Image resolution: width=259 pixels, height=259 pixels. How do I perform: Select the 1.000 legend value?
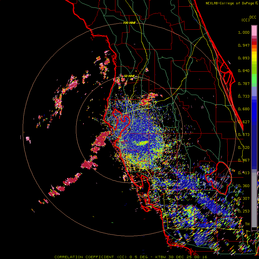pyautogui.click(x=244, y=32)
